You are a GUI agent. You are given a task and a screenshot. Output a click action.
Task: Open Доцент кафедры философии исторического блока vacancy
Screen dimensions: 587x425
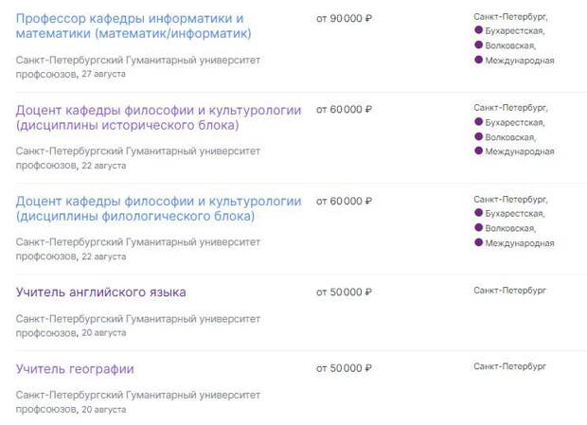pos(158,117)
